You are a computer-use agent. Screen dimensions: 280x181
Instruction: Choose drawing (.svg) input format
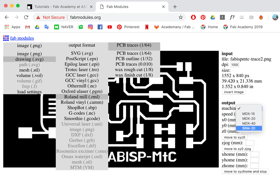(x=29, y=59)
